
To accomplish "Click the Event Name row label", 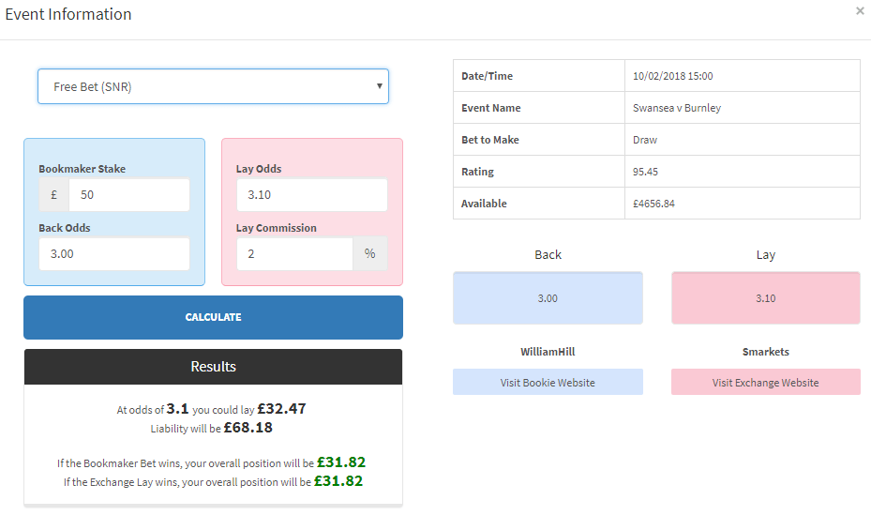I will pos(491,108).
